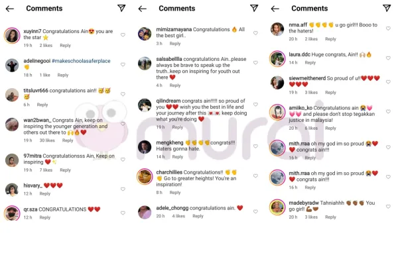Open the share paper-plane icon in the middle panel

(254, 8)
